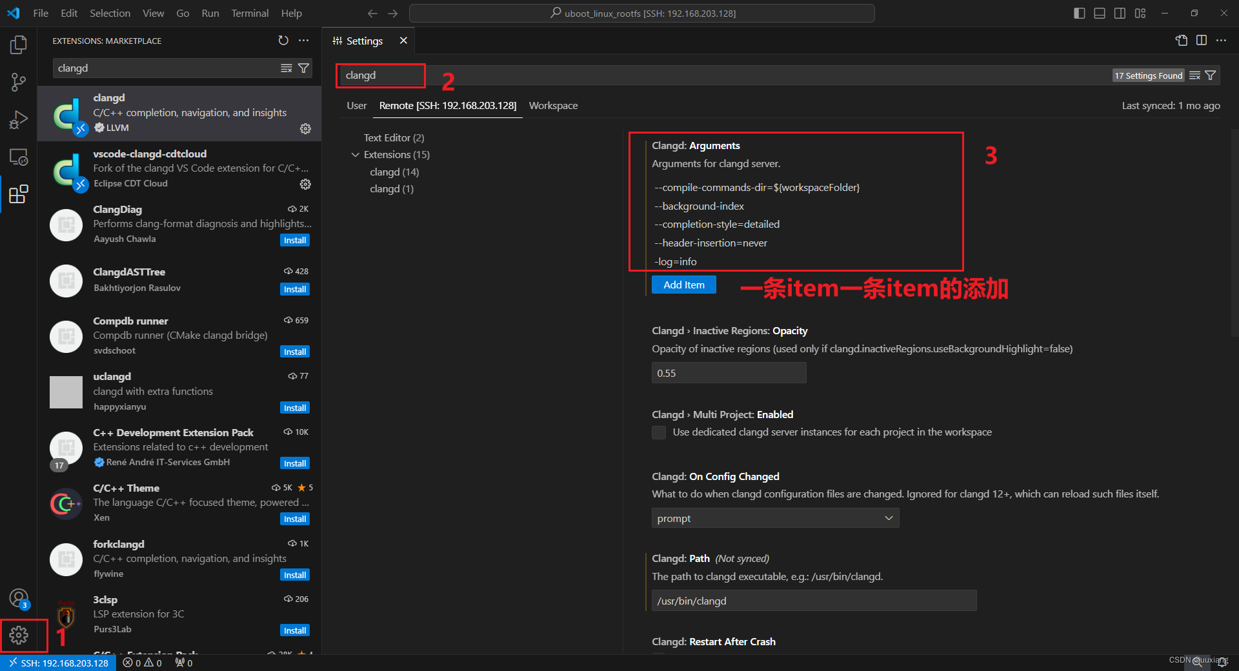Viewport: 1239px width, 671px height.
Task: Open the Source Control panel
Action: click(x=18, y=82)
